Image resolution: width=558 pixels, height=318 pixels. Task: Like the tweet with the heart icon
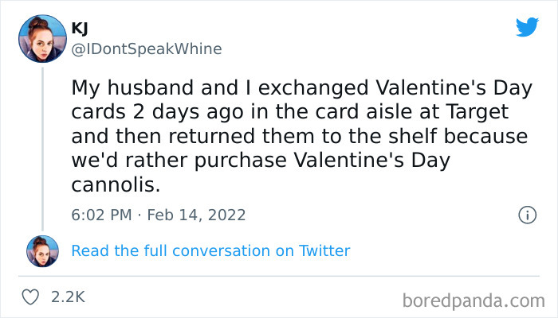click(x=32, y=297)
